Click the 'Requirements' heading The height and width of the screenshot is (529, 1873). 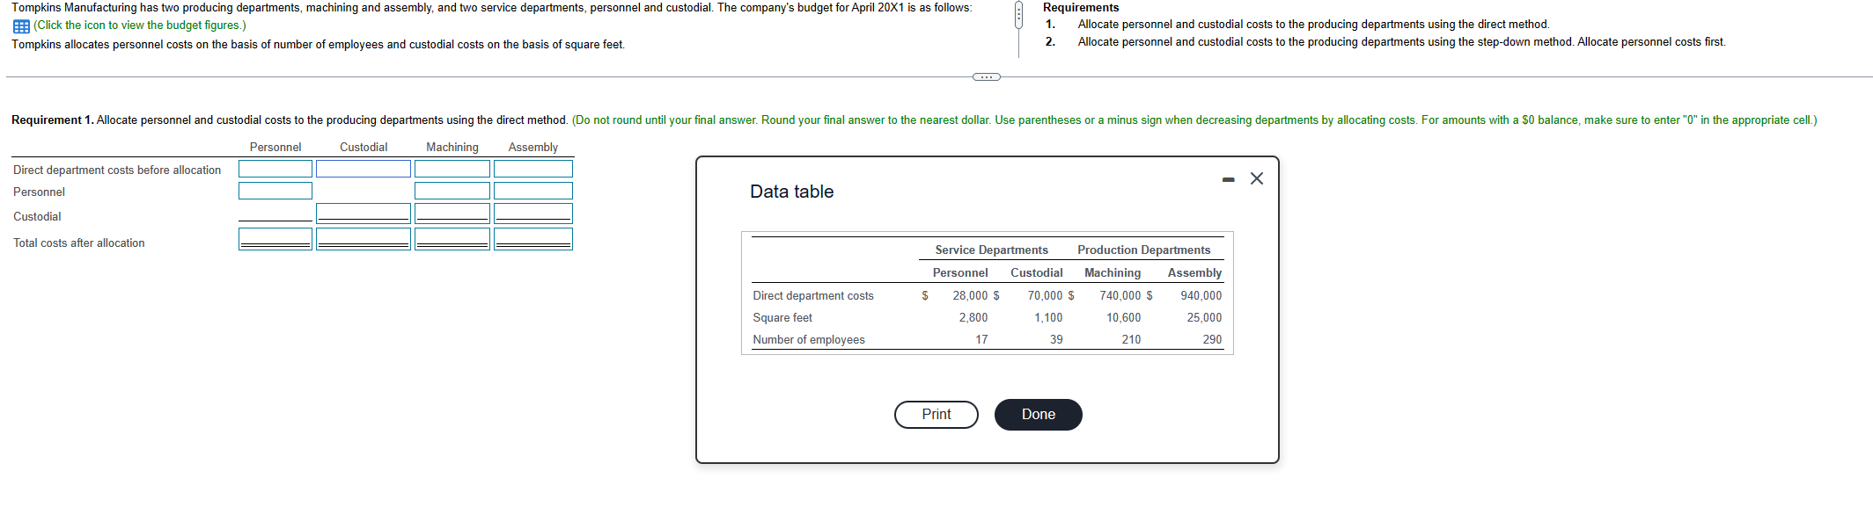(x=1081, y=8)
